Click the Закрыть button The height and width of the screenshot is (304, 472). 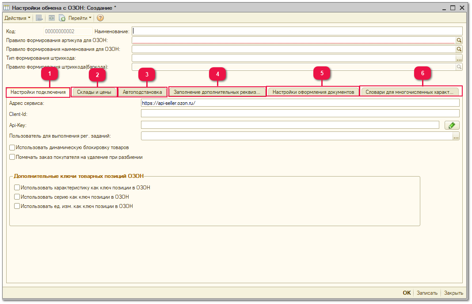[453, 293]
